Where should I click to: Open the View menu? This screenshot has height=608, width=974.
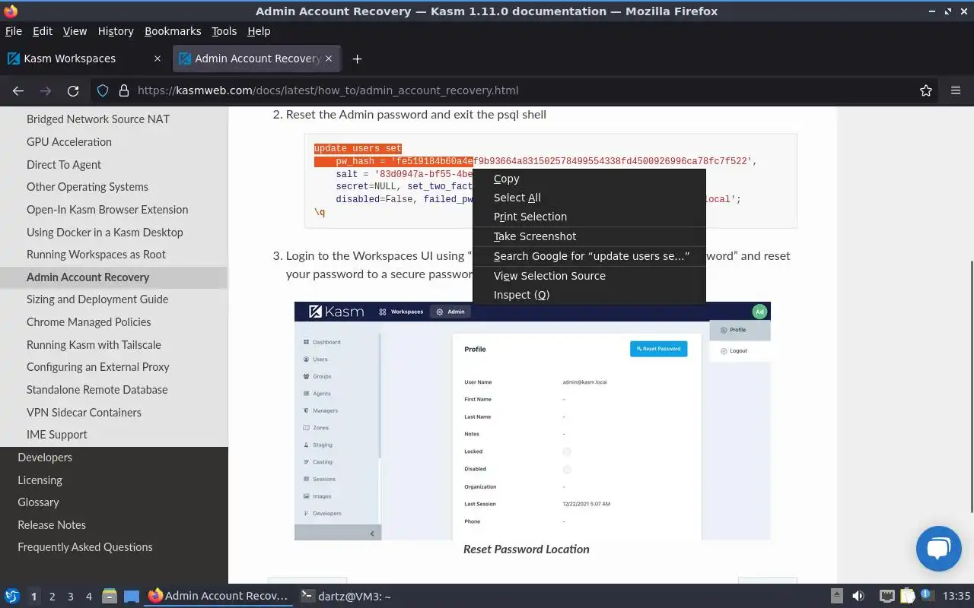point(75,31)
